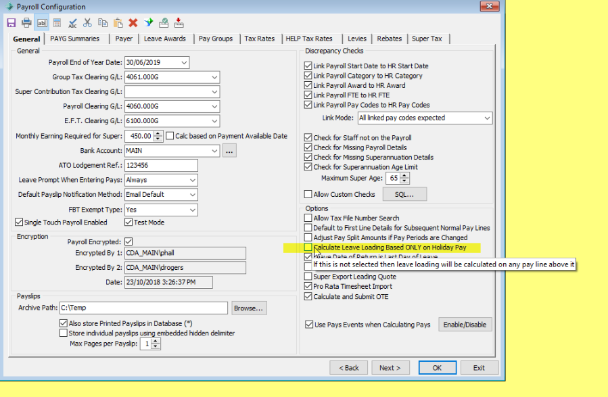Click the Copy icon in the toolbar
The image size is (608, 397).
coord(103,23)
